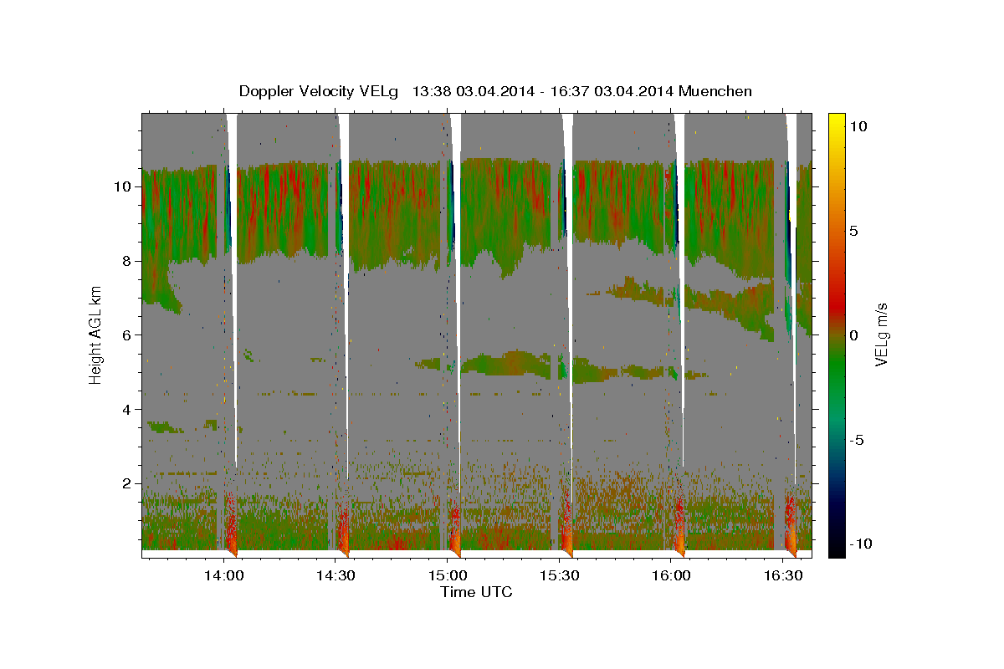Screen dimensions: 1004x669
Task: Select the 16:30 time tick label
Action: (x=783, y=575)
